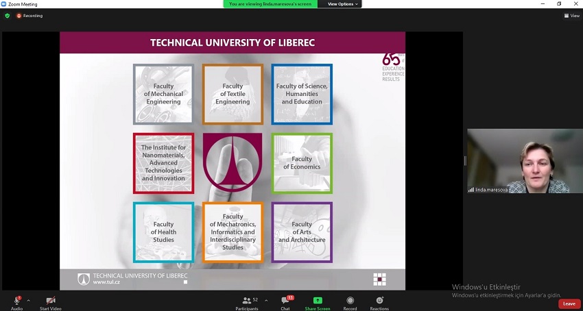Expand the audio options arrow
Screen dimensions: 583x311
coord(28,300)
